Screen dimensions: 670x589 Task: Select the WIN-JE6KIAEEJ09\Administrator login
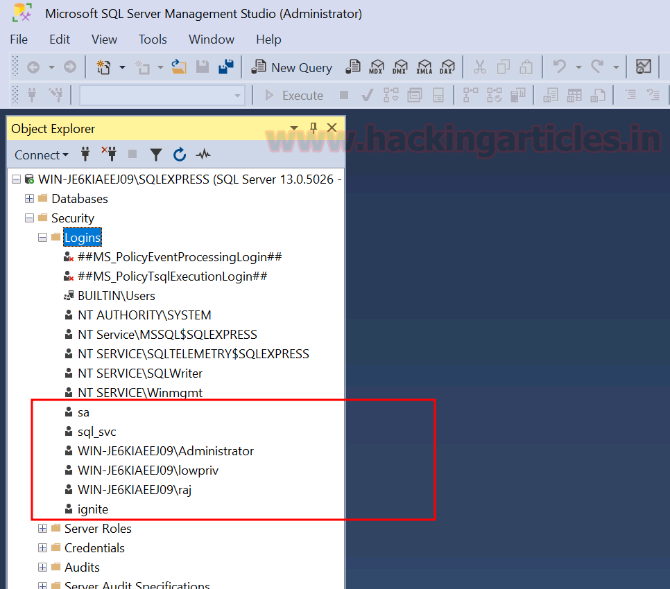(166, 450)
